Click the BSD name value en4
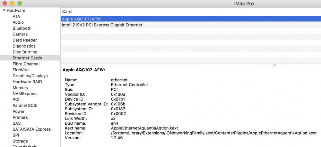The height and width of the screenshot is (147, 321). pos(115,123)
